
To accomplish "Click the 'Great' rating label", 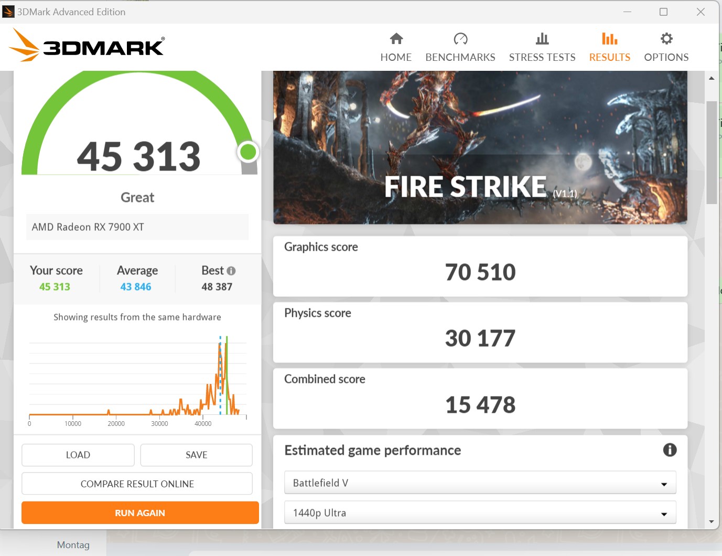I will [137, 197].
